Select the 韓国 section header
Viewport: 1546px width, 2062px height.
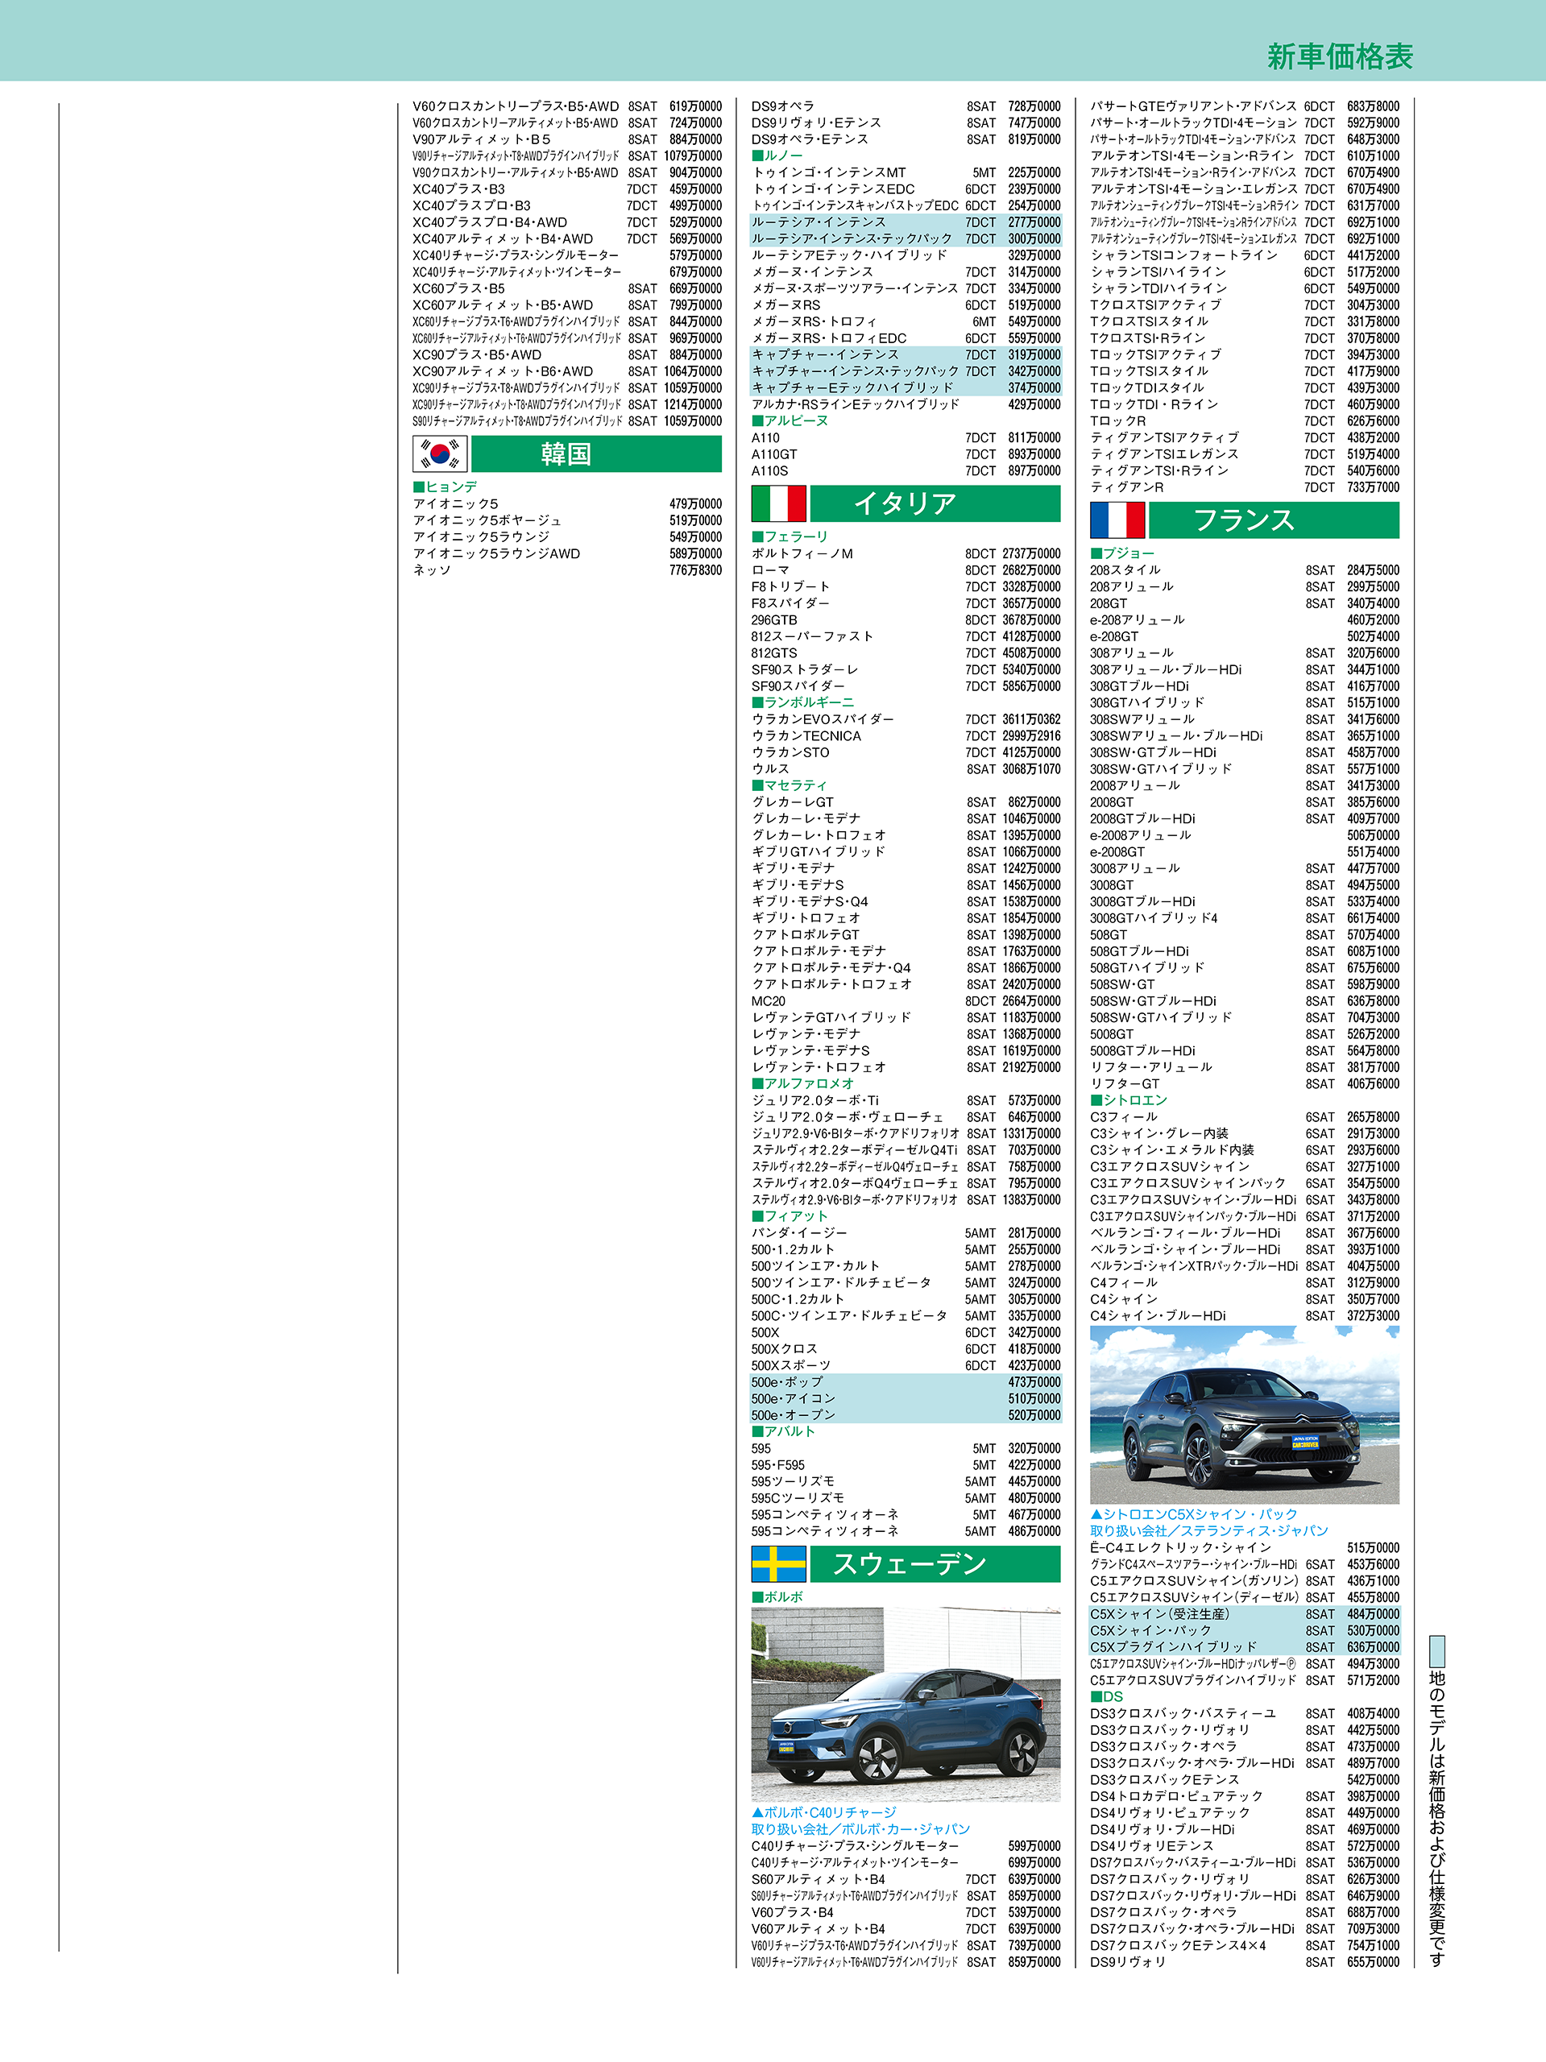pyautogui.click(x=596, y=454)
